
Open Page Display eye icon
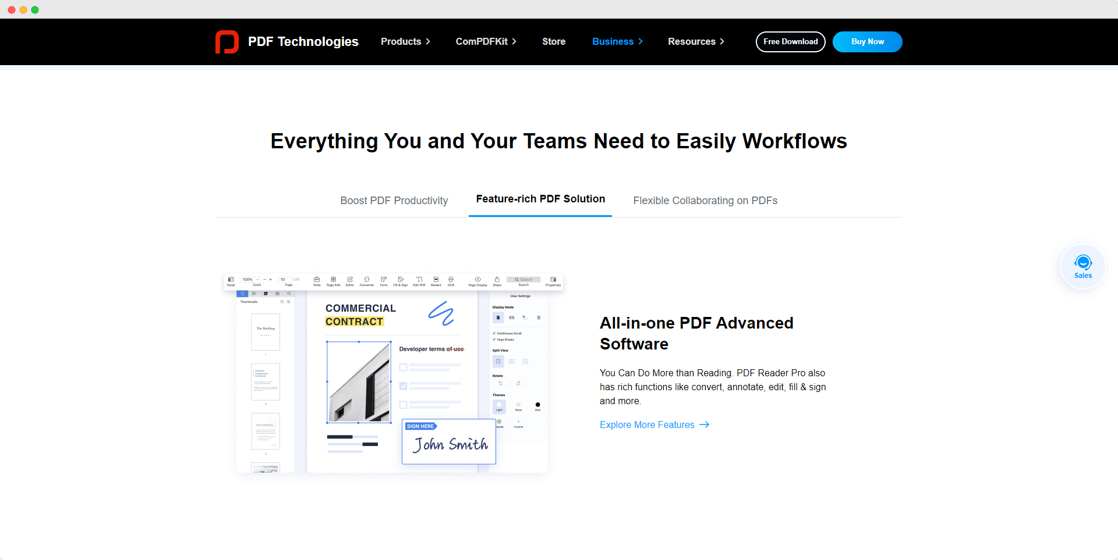point(477,280)
